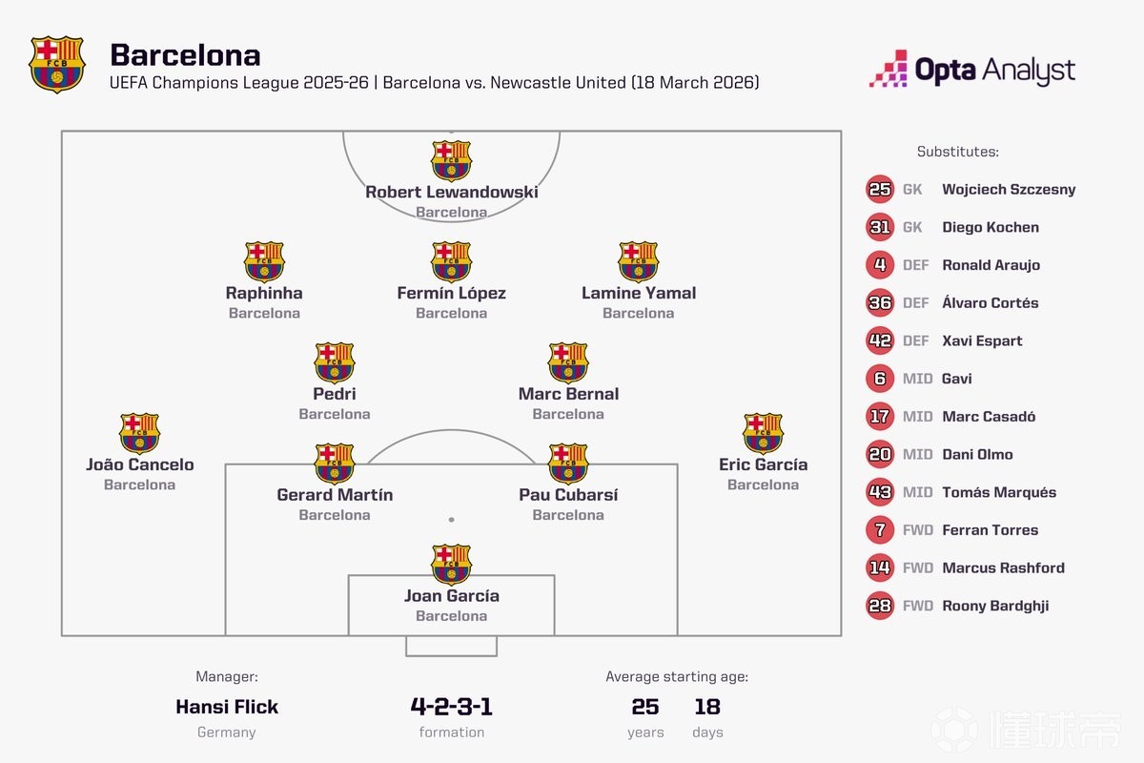Click the crest above Raphinha

264,261
